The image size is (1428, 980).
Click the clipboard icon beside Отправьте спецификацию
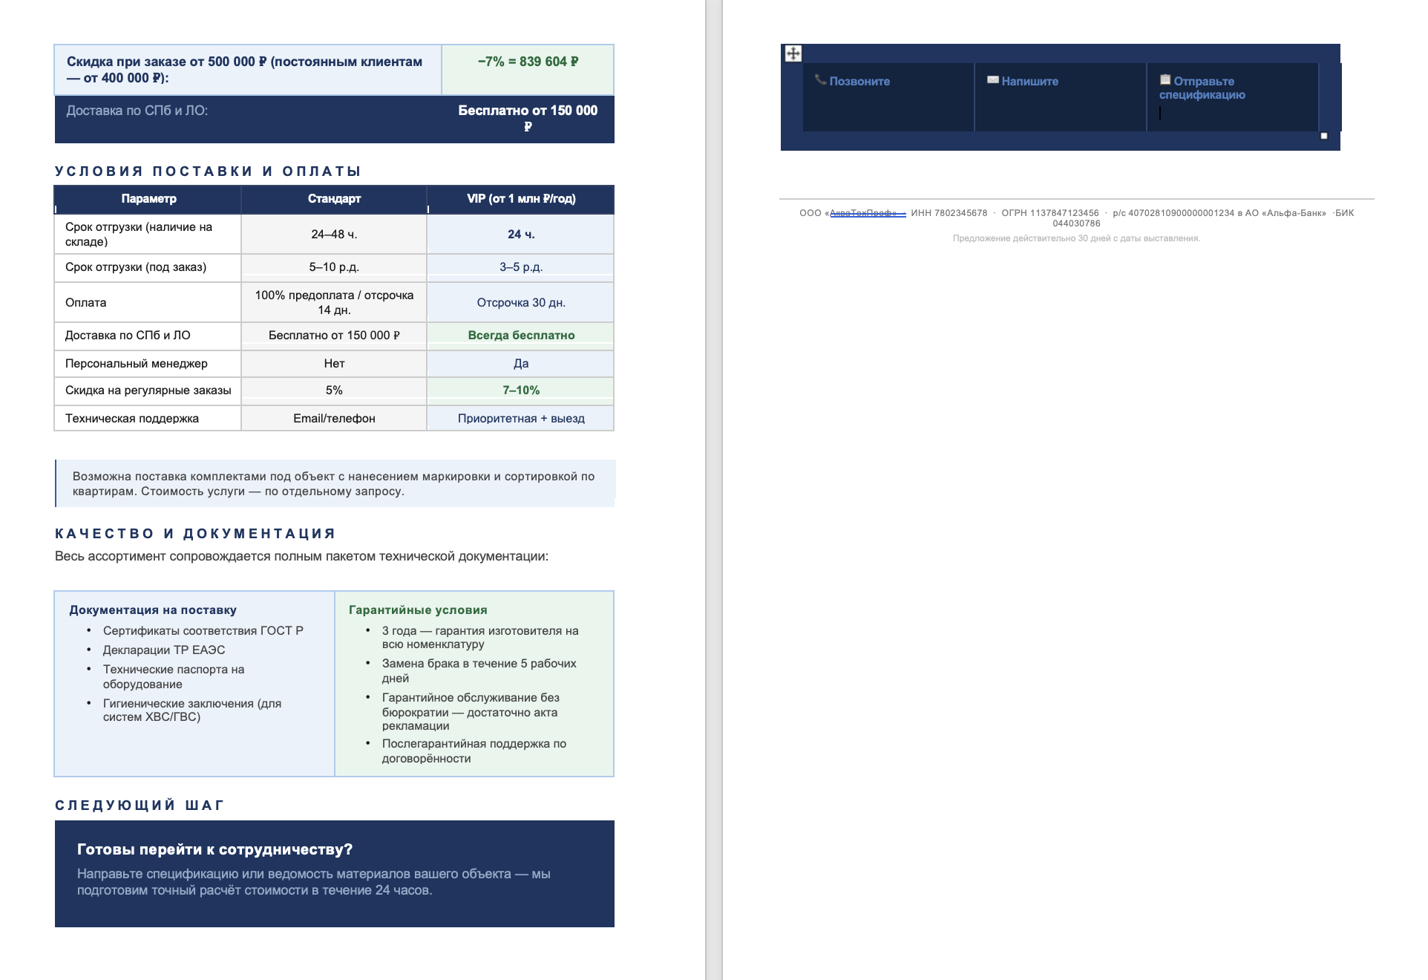(1165, 79)
